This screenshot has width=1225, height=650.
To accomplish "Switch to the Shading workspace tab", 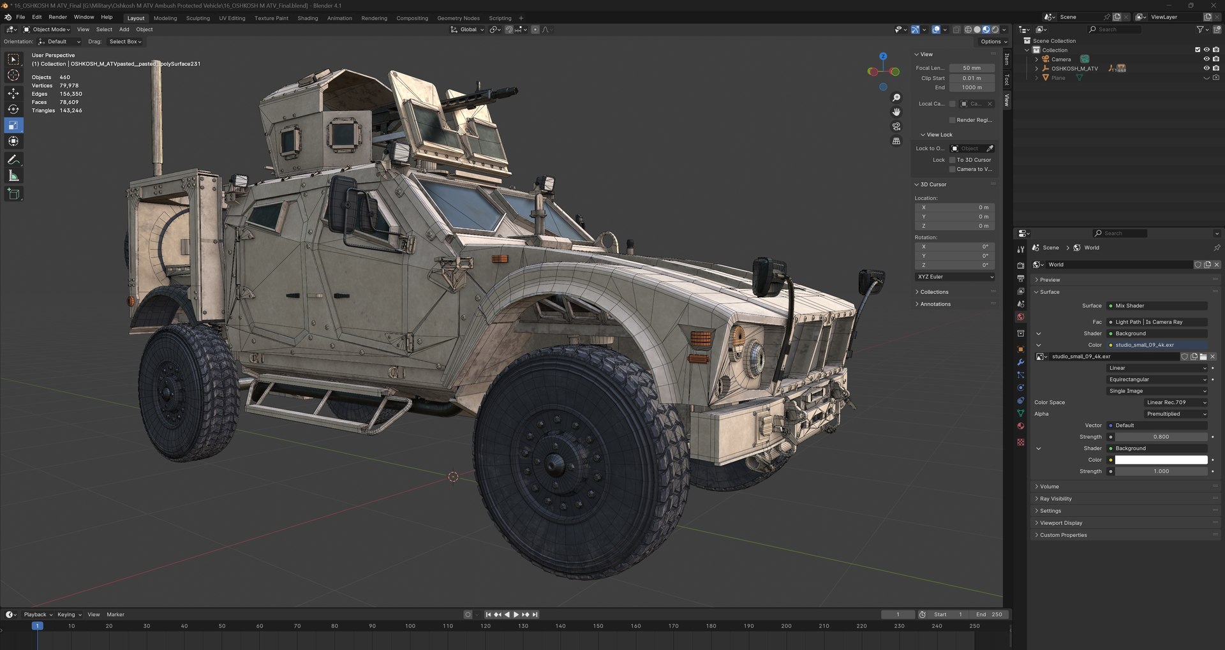I will coord(308,18).
